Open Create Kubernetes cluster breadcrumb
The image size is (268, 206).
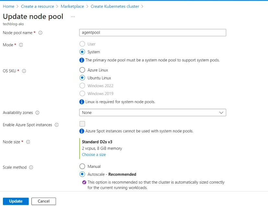point(115,6)
